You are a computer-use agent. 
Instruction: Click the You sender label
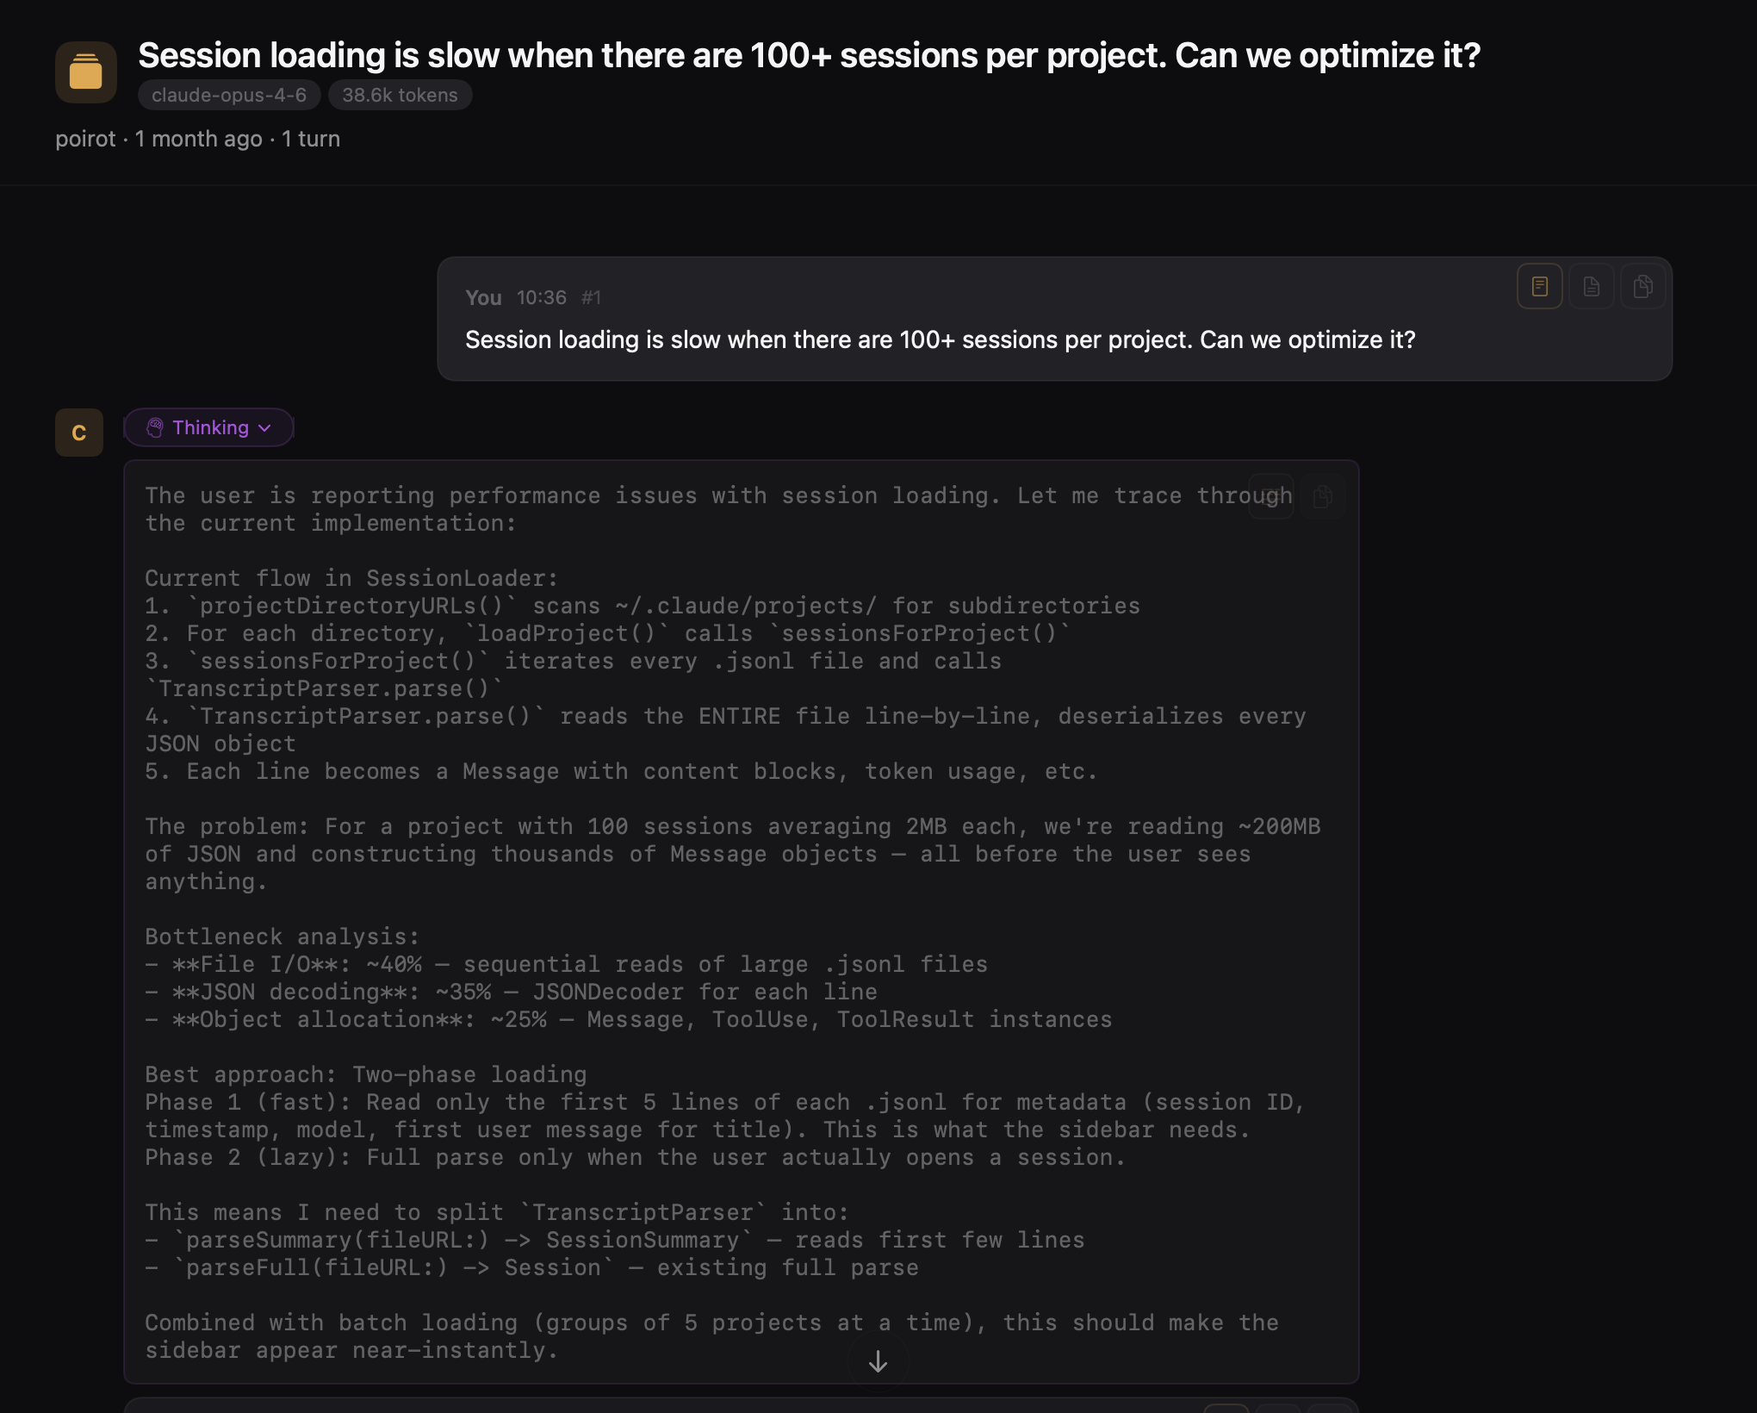tap(483, 297)
